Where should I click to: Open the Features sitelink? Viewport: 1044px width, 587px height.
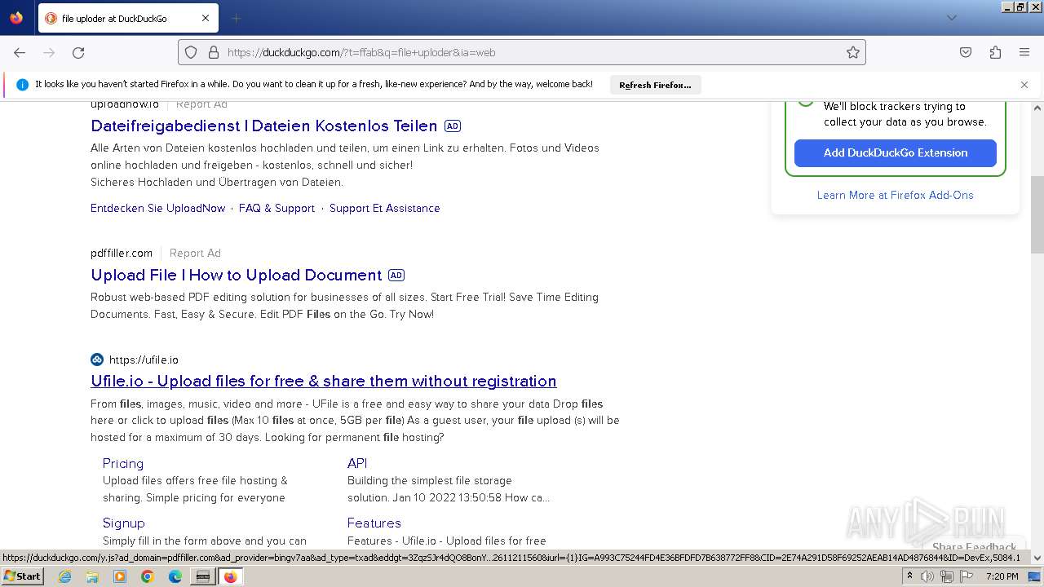[x=374, y=523]
